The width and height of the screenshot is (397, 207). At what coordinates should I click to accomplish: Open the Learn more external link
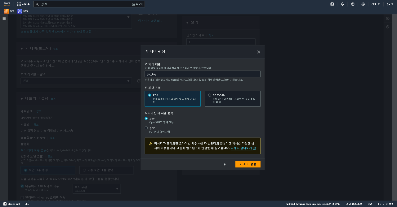tap(243, 148)
